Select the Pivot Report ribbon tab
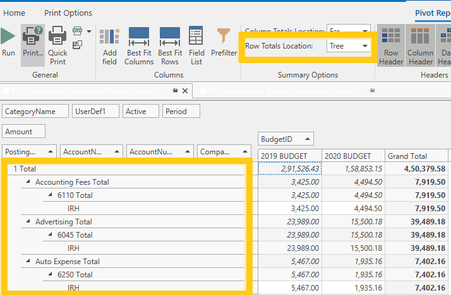Screen dimensions: 451x295 coord(433,13)
